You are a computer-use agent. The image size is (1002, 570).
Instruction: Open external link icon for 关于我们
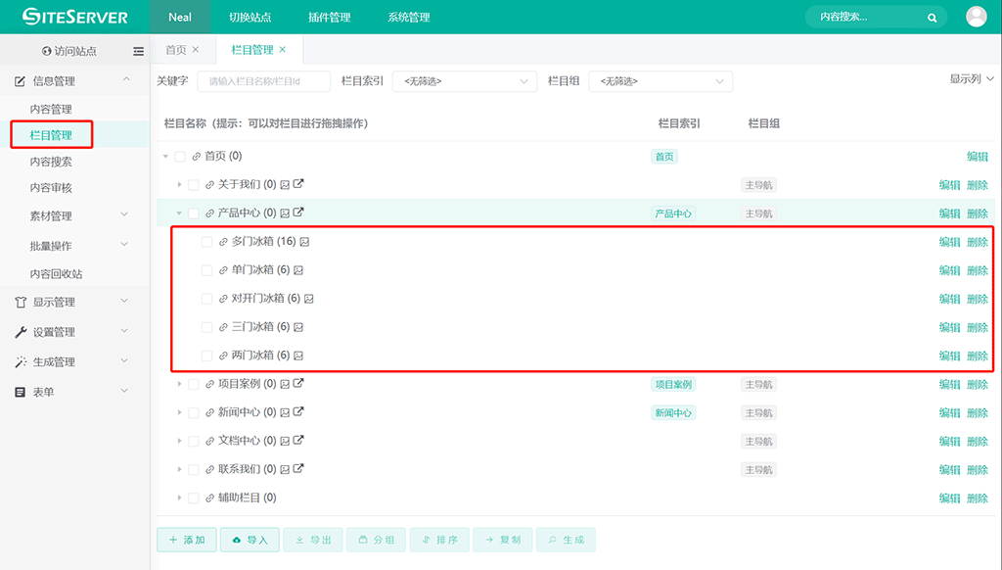tap(298, 184)
